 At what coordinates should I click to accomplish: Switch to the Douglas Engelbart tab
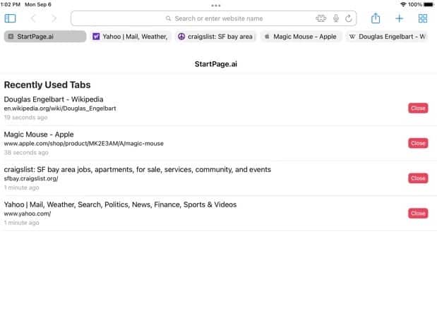(387, 37)
